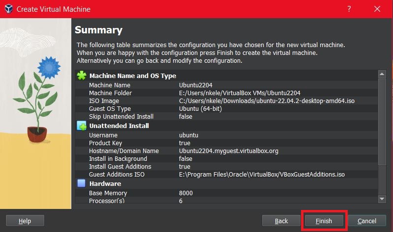This screenshot has height=232, width=393.
Task: Click the Unattended Install section icon
Action: 82,126
